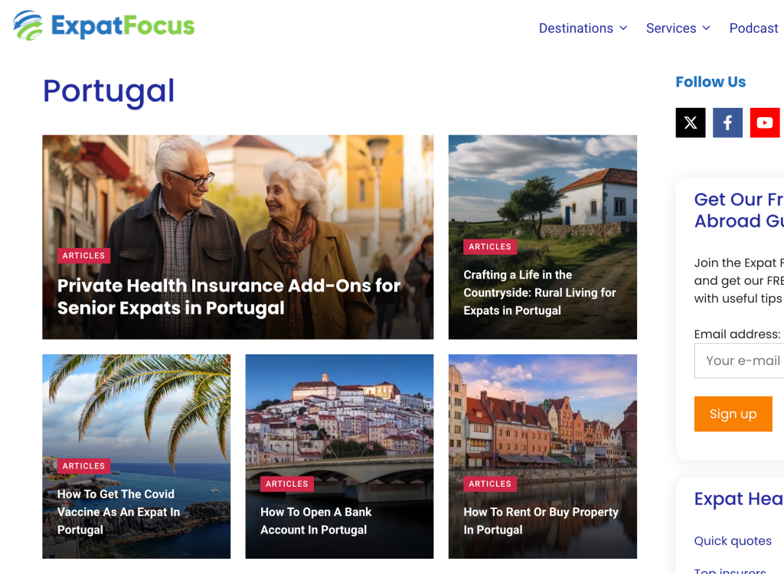Click the Articles tag on senior expats image

(x=83, y=256)
